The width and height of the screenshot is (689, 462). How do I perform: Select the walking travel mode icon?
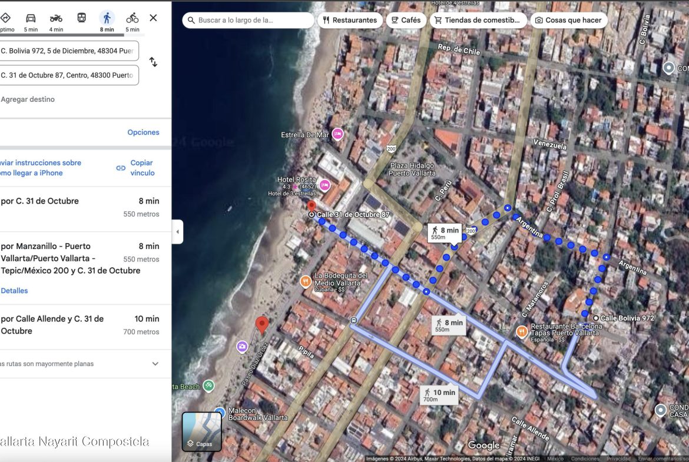pyautogui.click(x=107, y=18)
